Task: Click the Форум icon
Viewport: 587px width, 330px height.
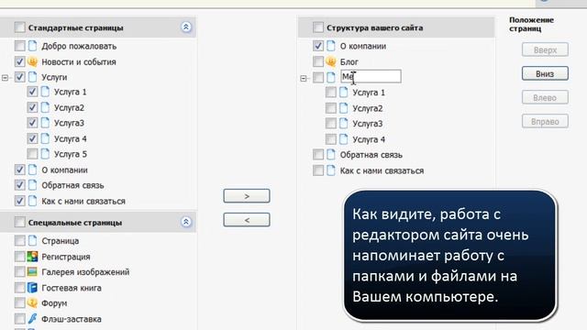Action: click(x=32, y=303)
